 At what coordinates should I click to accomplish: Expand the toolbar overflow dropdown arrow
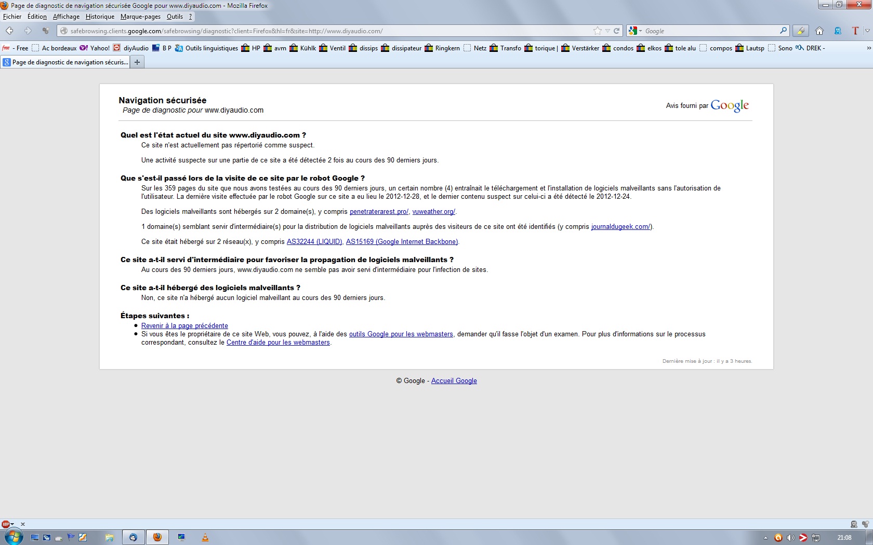867,31
